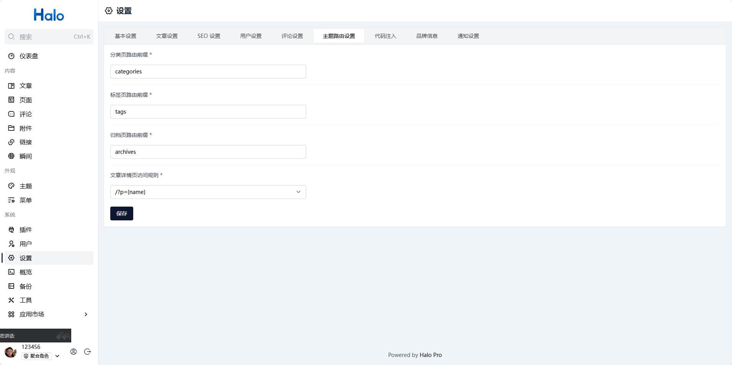Click the Plugins (插件) plug icon
This screenshot has height=365, width=732.
(x=11, y=230)
